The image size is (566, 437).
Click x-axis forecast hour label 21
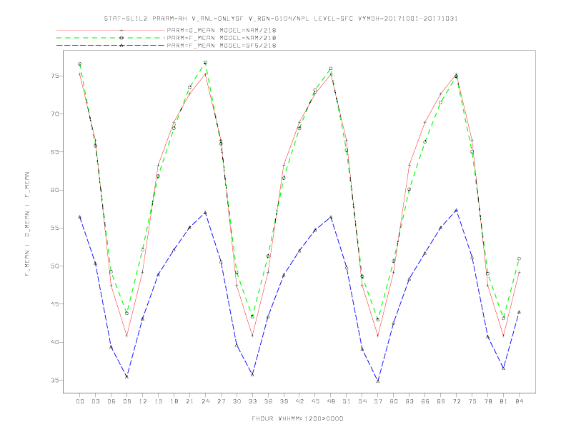pos(189,401)
